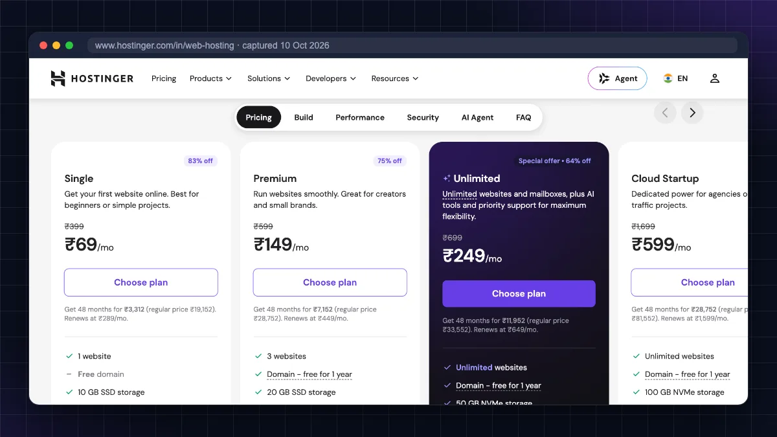Click Unlimited plan's Domain free for 1 year
Screen dimensions: 777x437
click(499, 385)
